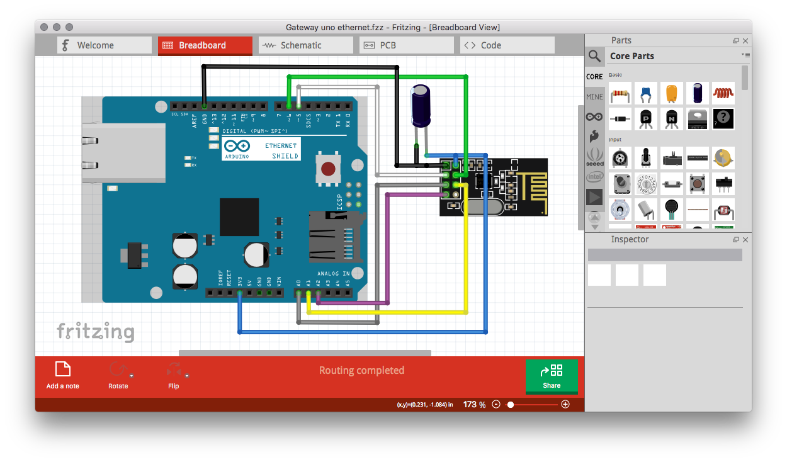Switch to the PCB tab
787x462 pixels.
coord(407,45)
